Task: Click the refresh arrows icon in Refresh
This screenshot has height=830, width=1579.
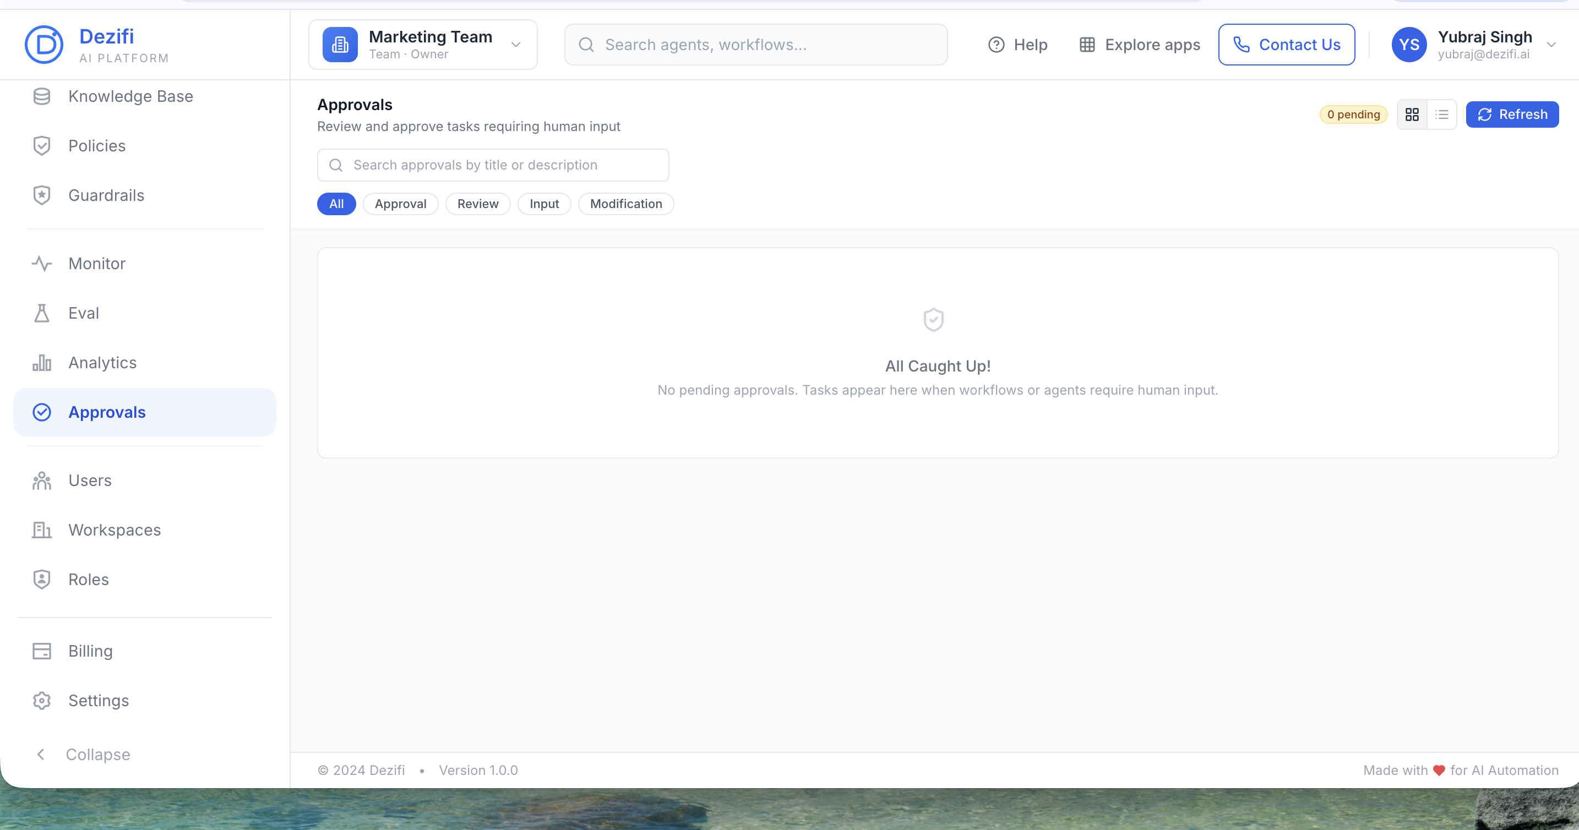Action: [1484, 114]
